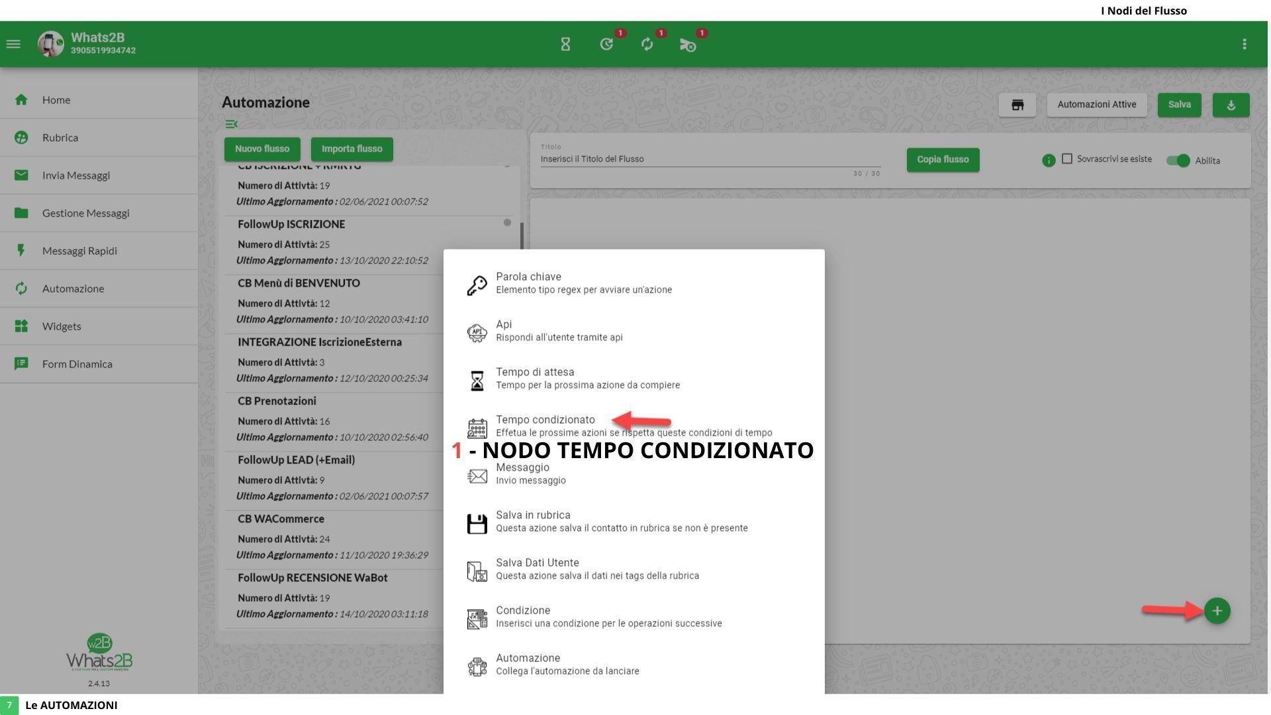Open the failed-send notification icon
This screenshot has width=1271, height=715.
coord(688,44)
